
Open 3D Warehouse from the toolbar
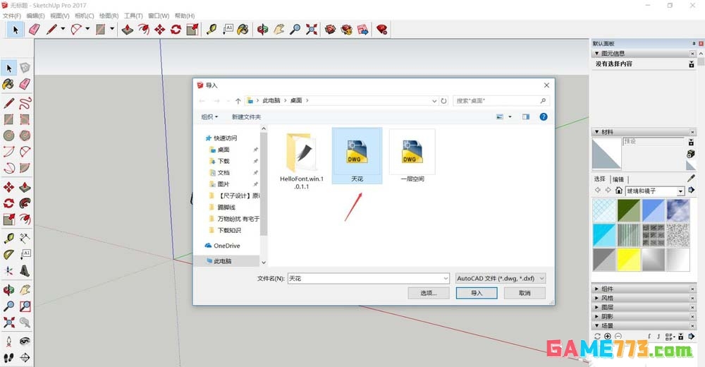pyautogui.click(x=331, y=30)
